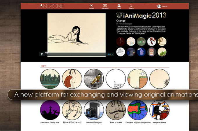Click the '馬のメタモルフォーゼ' title

72,123
